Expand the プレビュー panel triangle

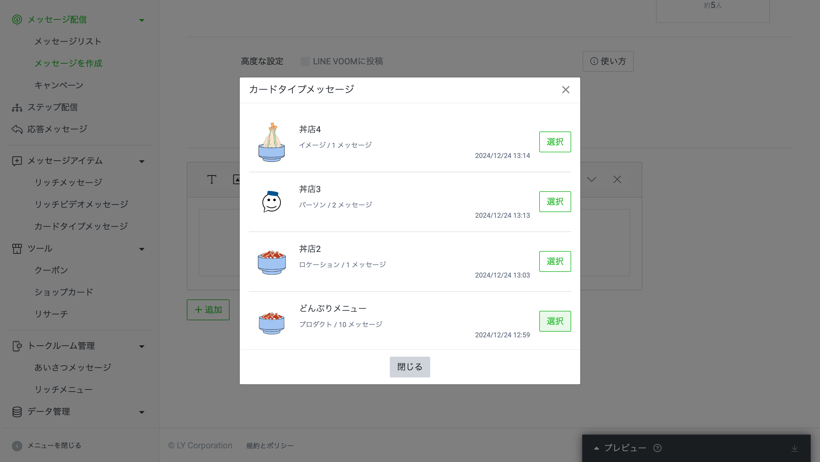click(x=596, y=448)
